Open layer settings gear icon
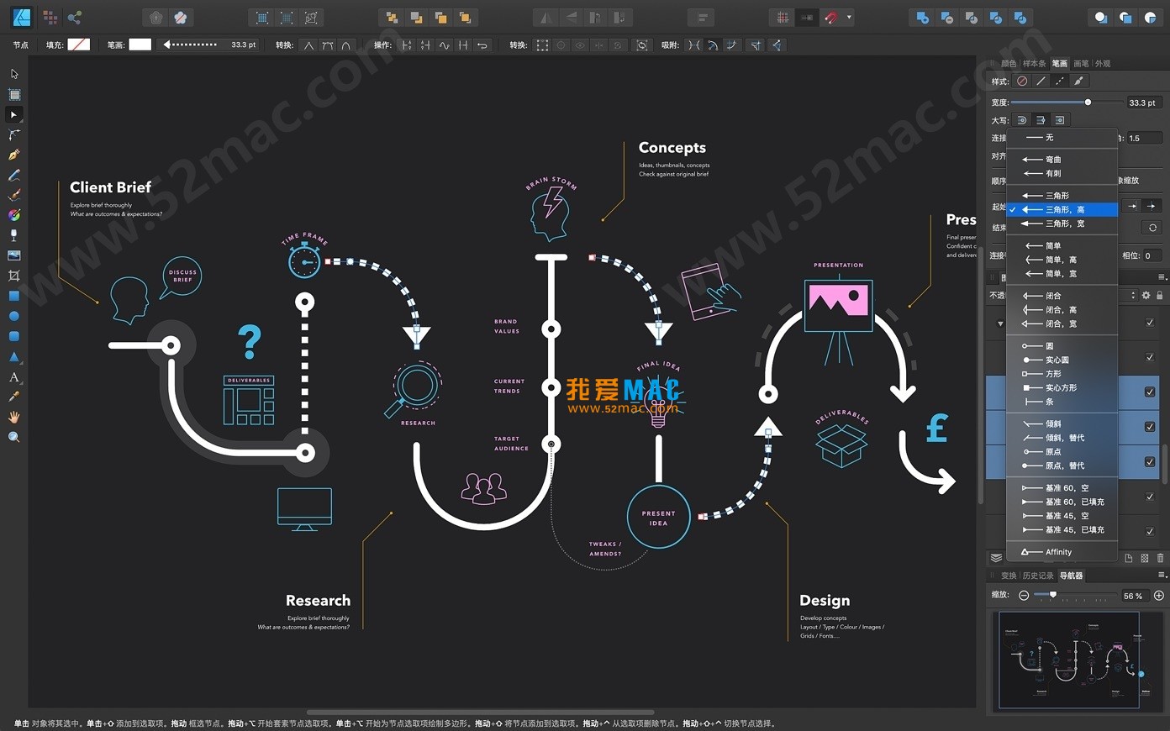 (x=1146, y=296)
